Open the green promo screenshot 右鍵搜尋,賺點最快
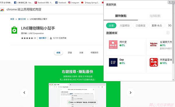The width and height of the screenshot is (175, 107). click(77, 86)
